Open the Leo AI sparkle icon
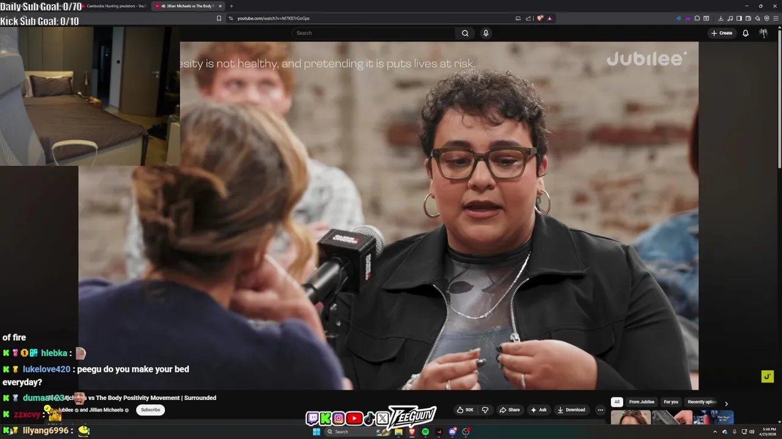Screen dimensions: 782x439 [x=758, y=18]
